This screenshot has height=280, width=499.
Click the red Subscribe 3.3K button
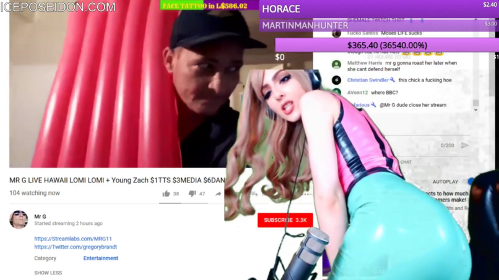click(x=285, y=220)
